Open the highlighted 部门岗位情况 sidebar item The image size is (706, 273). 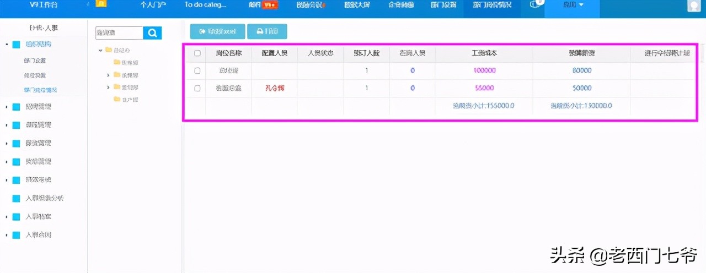[41, 90]
